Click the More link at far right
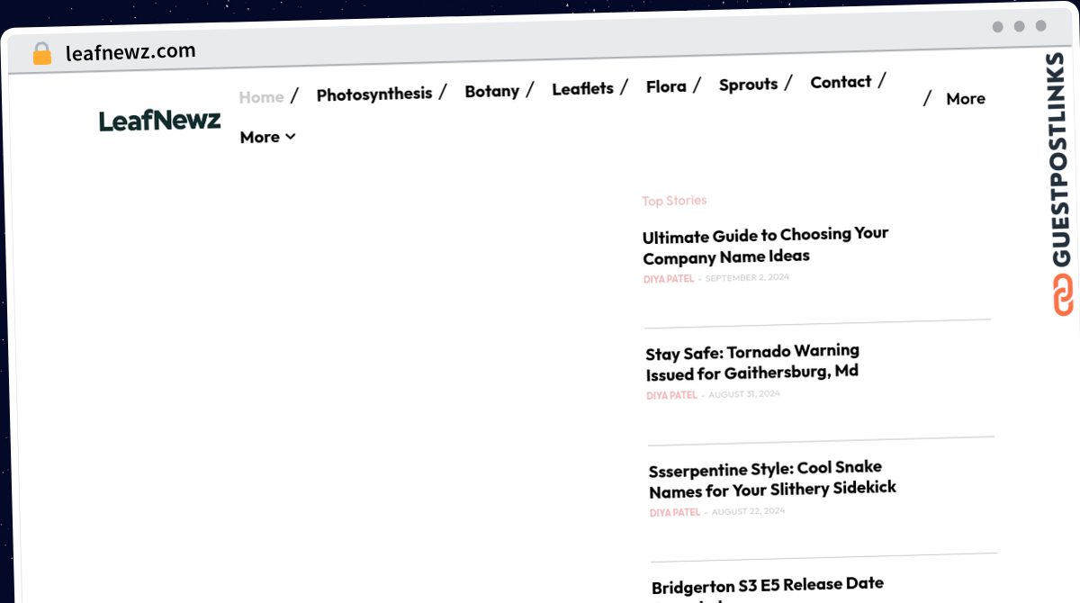 (x=966, y=99)
